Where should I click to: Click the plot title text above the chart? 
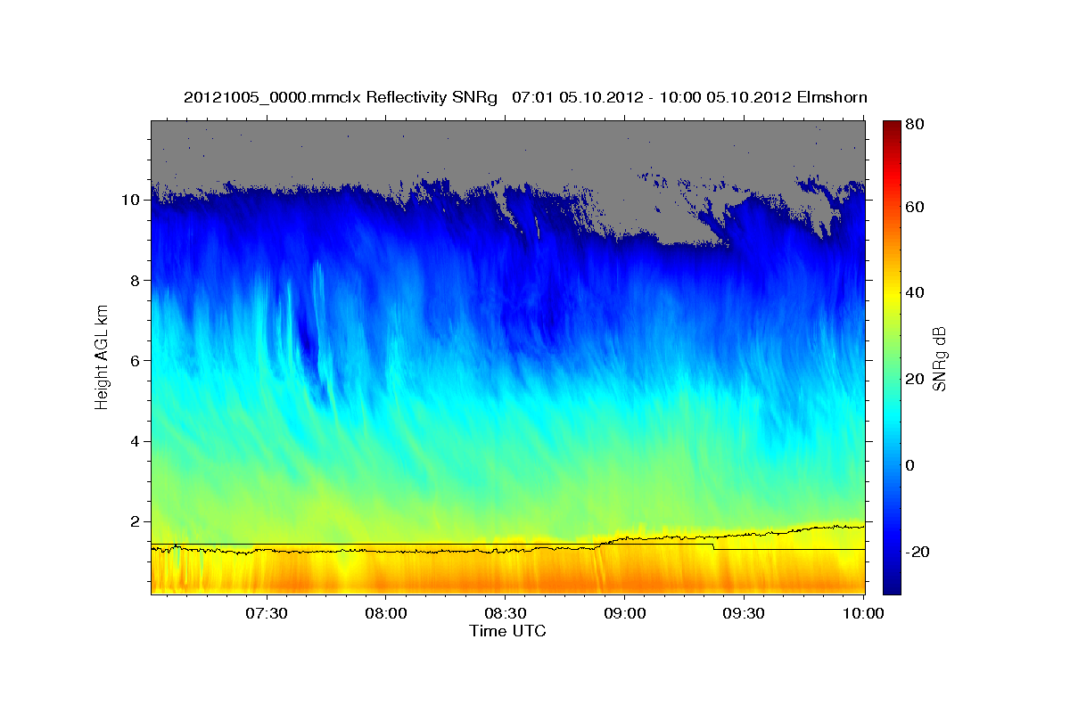point(525,97)
